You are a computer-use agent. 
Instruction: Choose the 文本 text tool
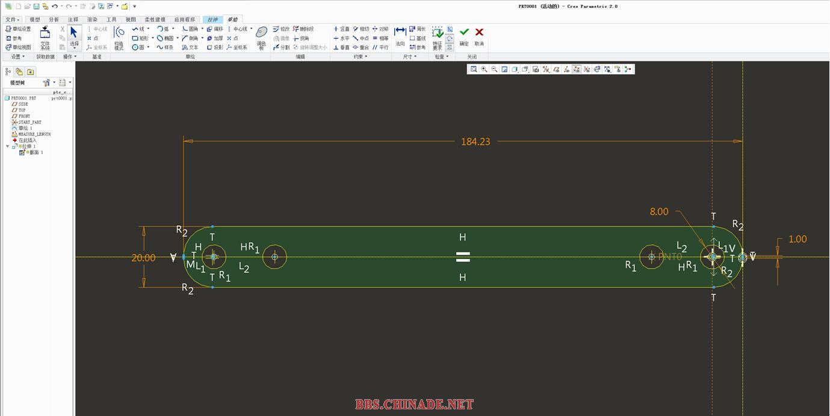190,47
